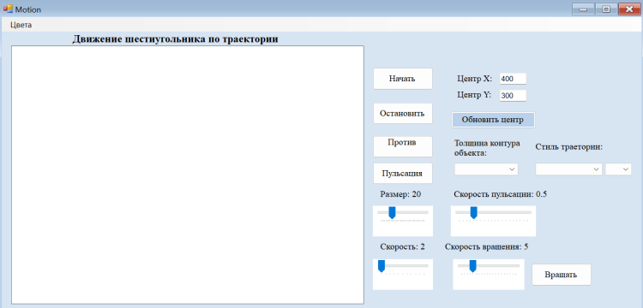Viewport: 643px width, 308px height.
Task: Click the Обновить центр button
Action: [x=493, y=120]
